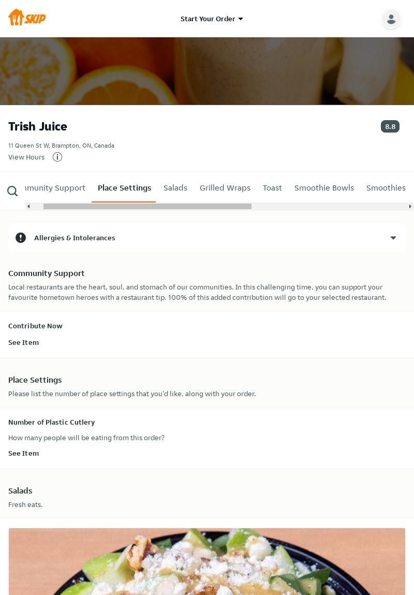Click the info icon beside View Hours
The width and height of the screenshot is (414, 595).
coord(57,157)
